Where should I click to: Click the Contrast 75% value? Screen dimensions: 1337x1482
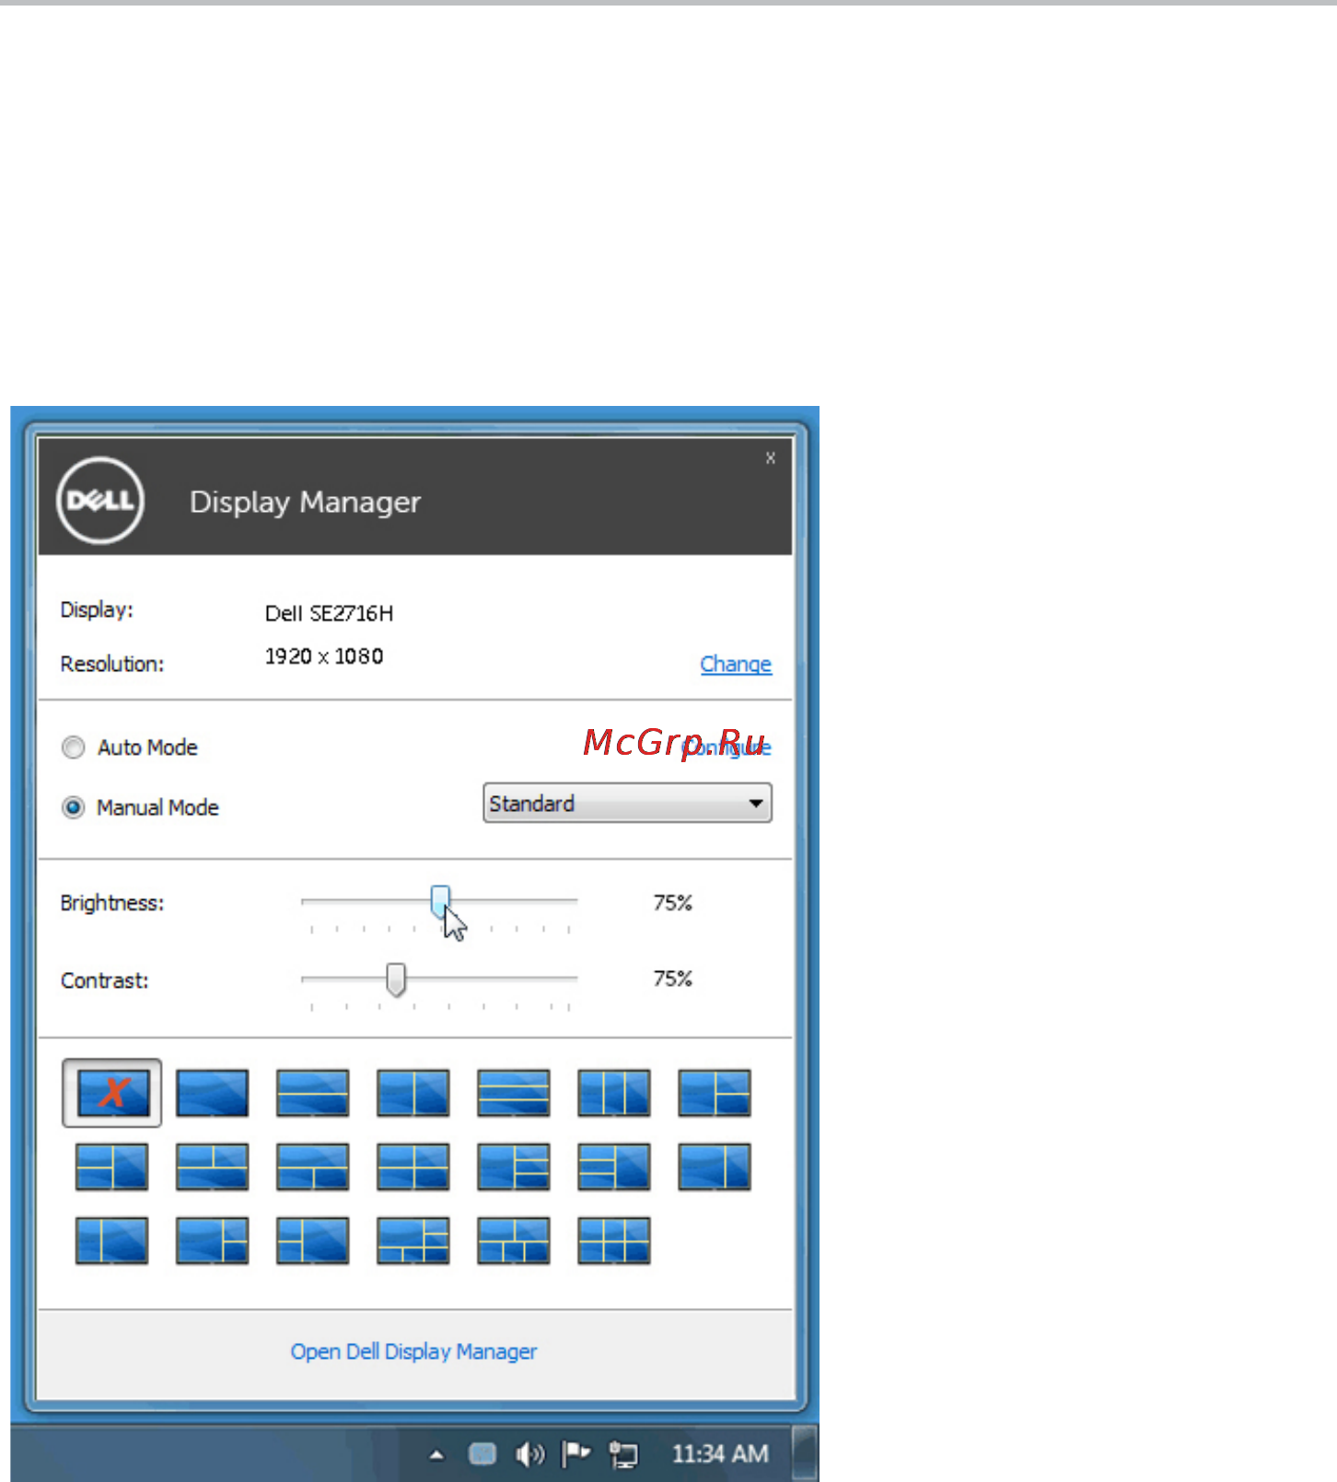click(672, 978)
